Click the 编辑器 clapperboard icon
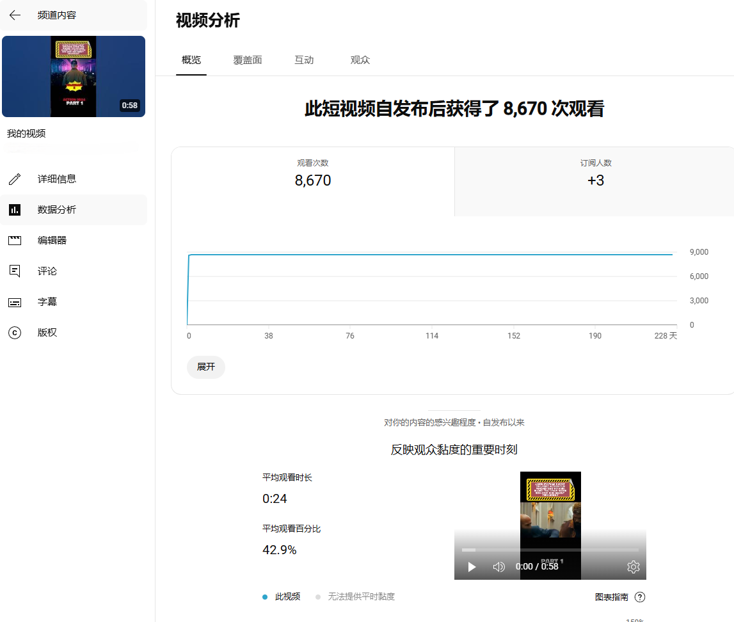This screenshot has width=734, height=622. pyautogui.click(x=15, y=241)
